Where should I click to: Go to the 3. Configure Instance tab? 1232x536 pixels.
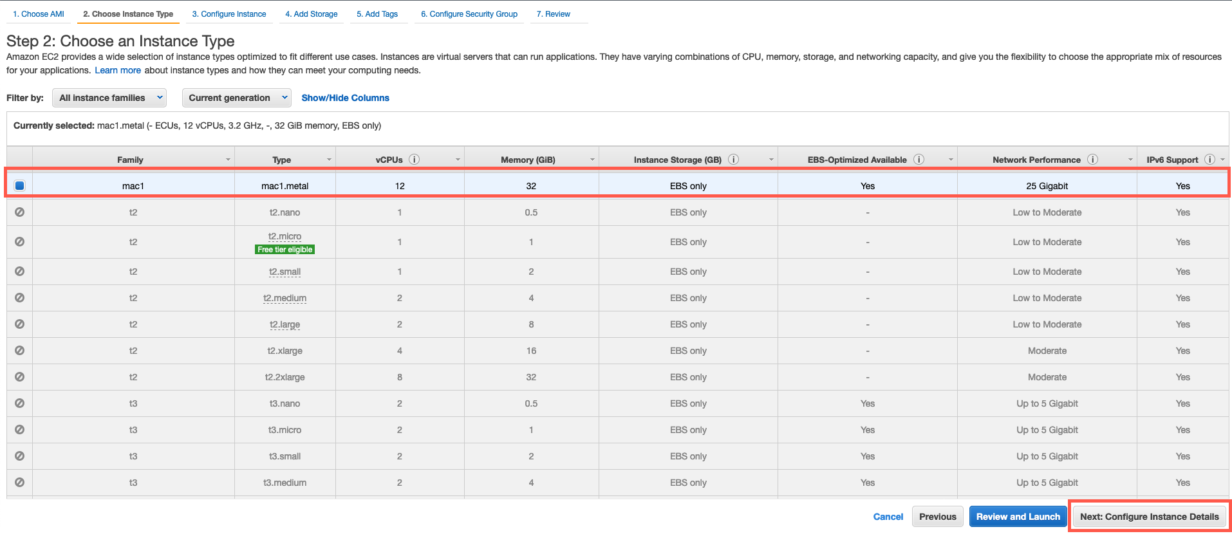pyautogui.click(x=229, y=14)
